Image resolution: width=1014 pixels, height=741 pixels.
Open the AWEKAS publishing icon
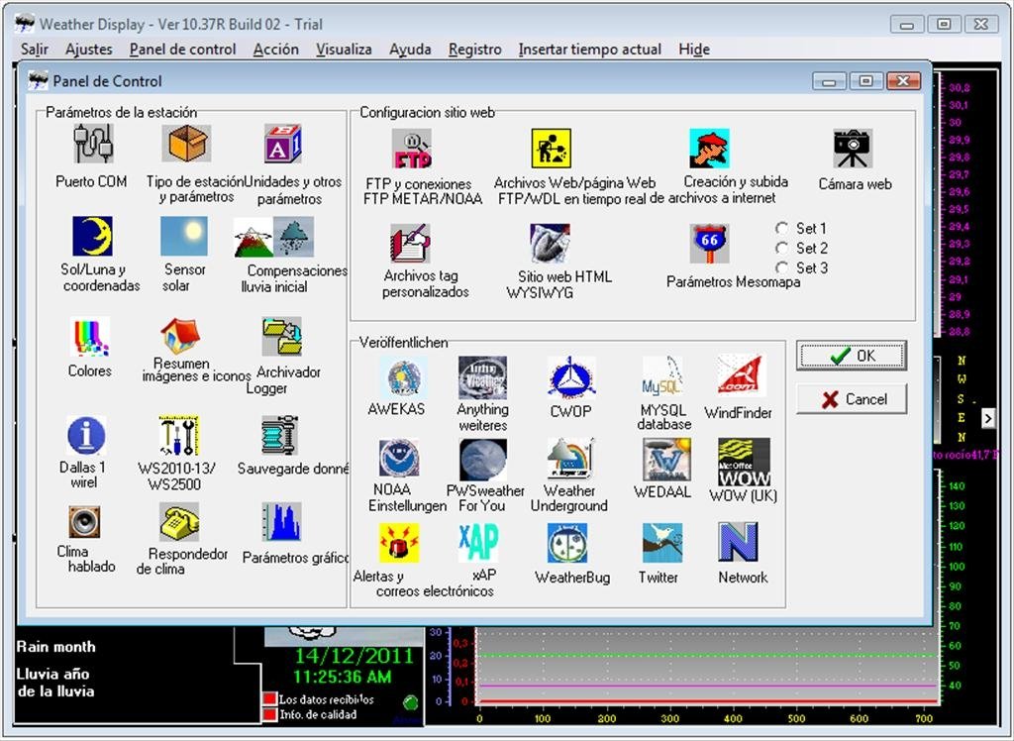pyautogui.click(x=403, y=376)
